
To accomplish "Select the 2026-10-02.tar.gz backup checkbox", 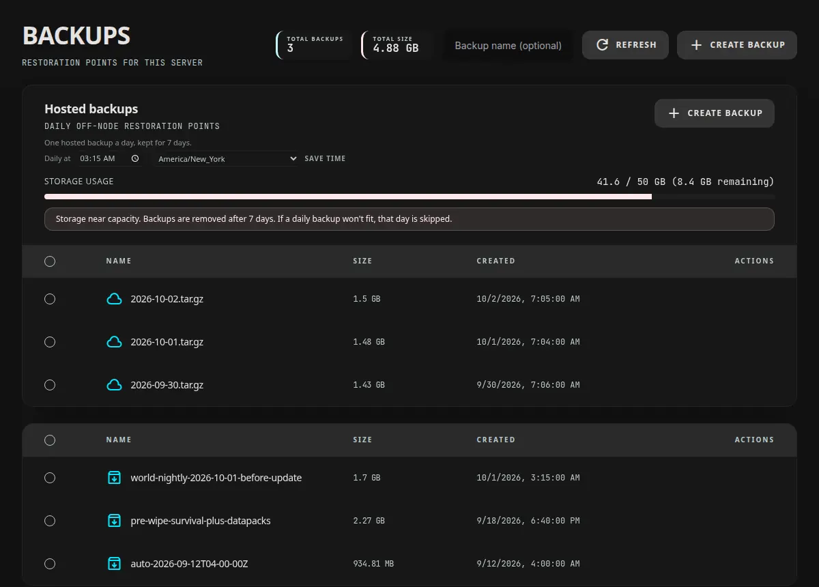I will [x=50, y=299].
